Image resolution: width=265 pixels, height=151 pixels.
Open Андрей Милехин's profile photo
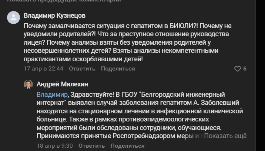[x=28, y=84]
